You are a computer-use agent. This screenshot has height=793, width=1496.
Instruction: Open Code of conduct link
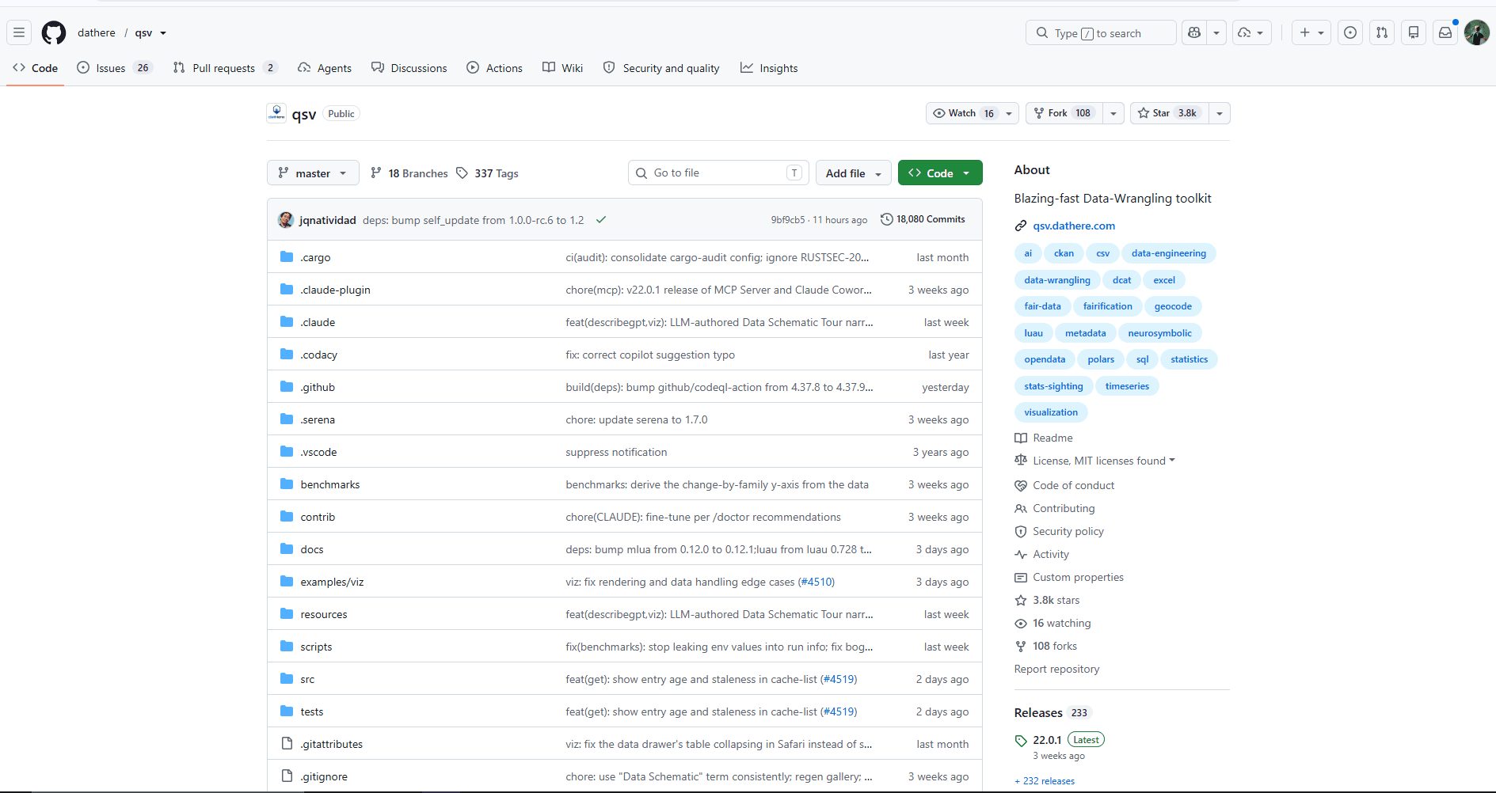pyautogui.click(x=1073, y=486)
